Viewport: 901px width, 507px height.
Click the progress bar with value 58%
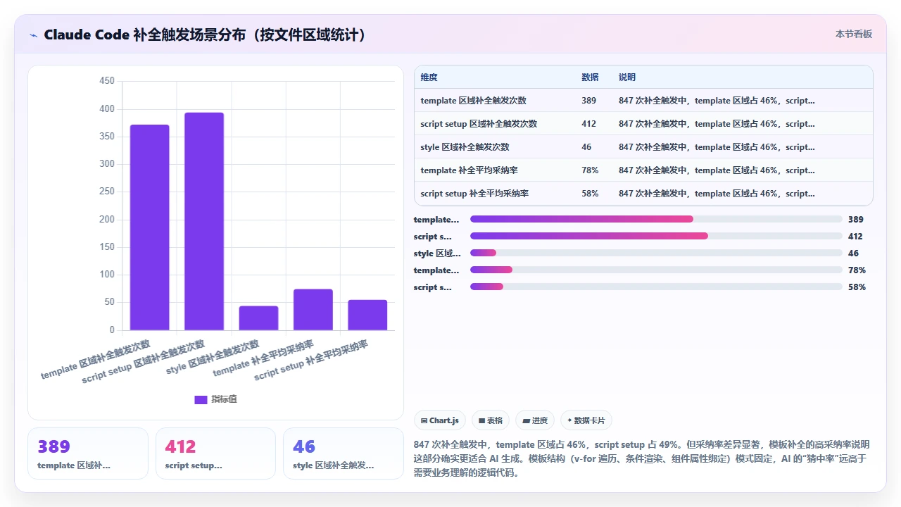point(656,287)
